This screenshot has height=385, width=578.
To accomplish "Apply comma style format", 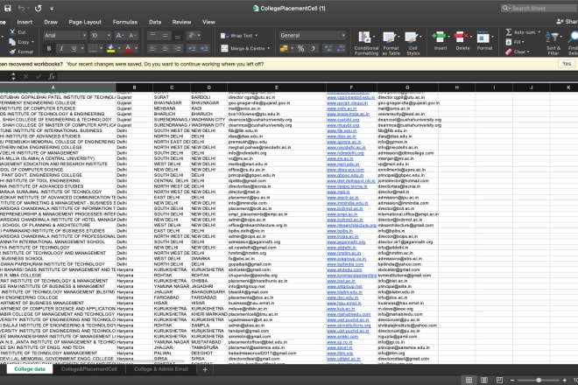I will point(314,49).
